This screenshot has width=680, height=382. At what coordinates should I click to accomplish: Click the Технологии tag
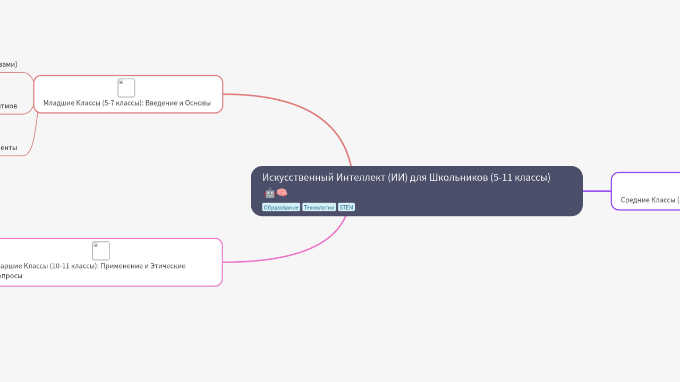click(x=319, y=207)
